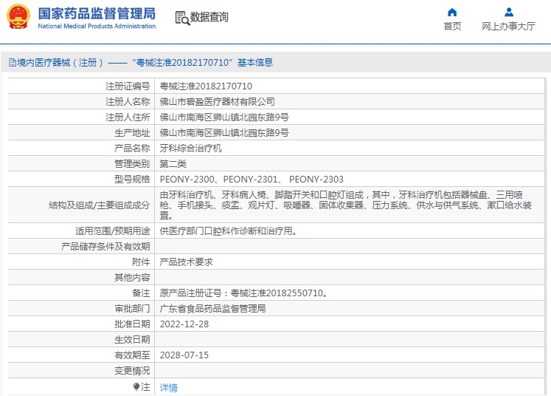Image resolution: width=551 pixels, height=396 pixels.
Task: Click the 结构及组成/主要组成成分 label
Action: pyautogui.click(x=100, y=205)
